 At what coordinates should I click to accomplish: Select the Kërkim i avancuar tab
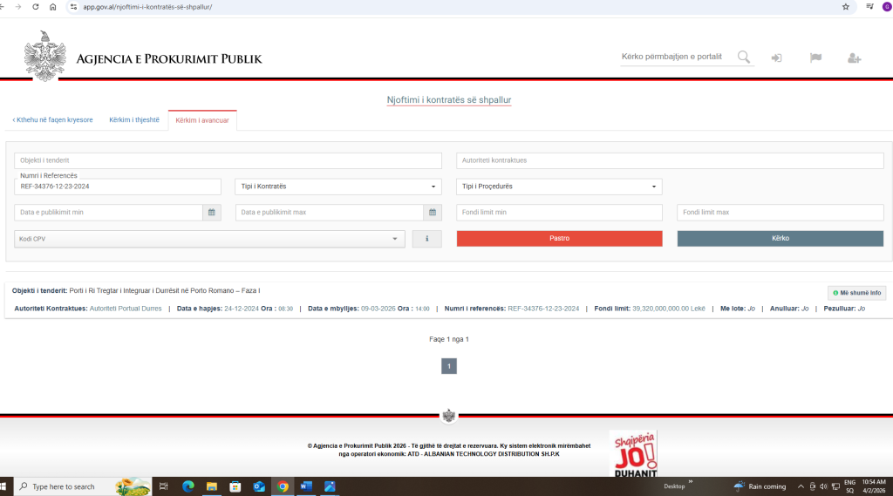coord(202,120)
